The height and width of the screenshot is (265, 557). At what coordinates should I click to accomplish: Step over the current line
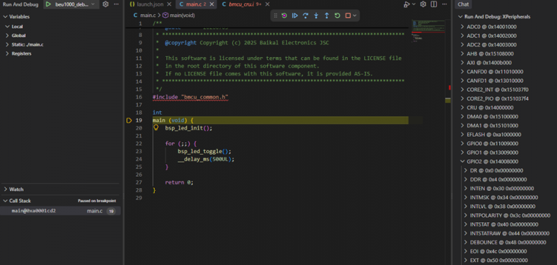click(x=306, y=16)
